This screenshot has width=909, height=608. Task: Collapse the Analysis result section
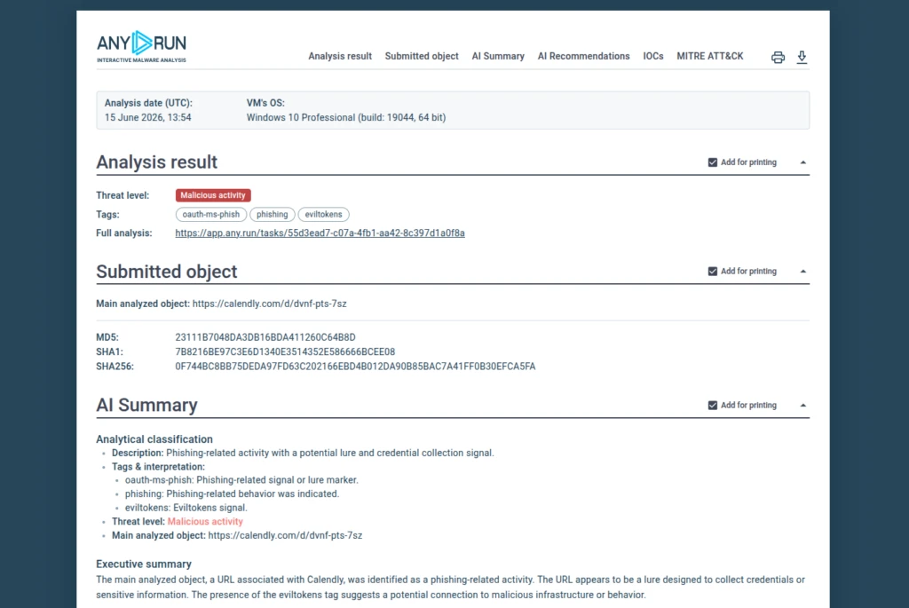pyautogui.click(x=802, y=162)
